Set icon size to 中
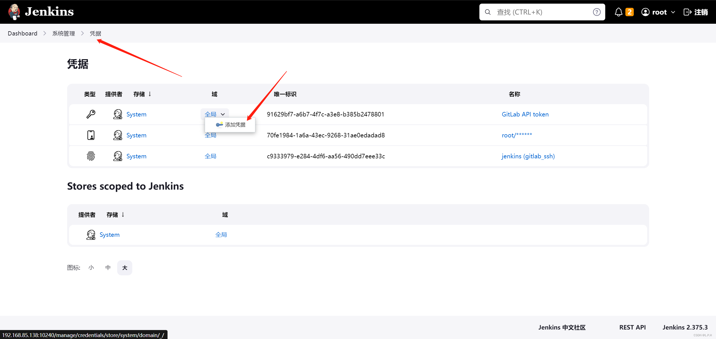The width and height of the screenshot is (716, 339). 108,268
